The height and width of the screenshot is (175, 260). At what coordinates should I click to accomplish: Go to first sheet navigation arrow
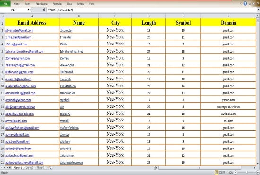click(2, 168)
